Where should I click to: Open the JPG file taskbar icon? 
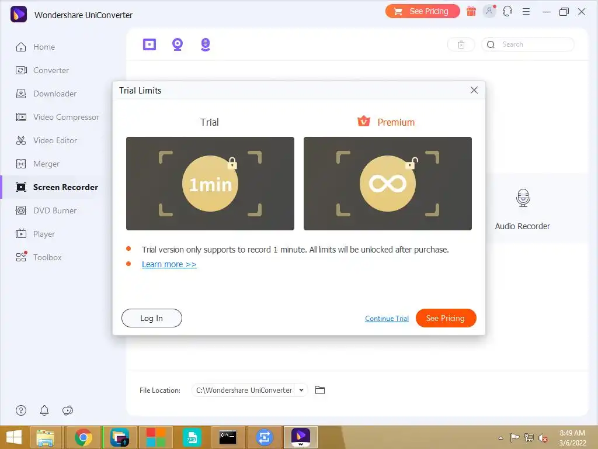pyautogui.click(x=192, y=437)
